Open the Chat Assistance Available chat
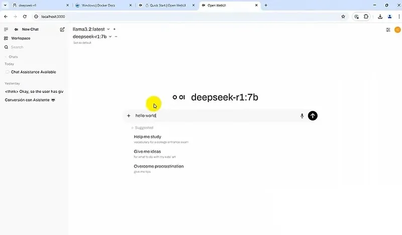 [33, 72]
